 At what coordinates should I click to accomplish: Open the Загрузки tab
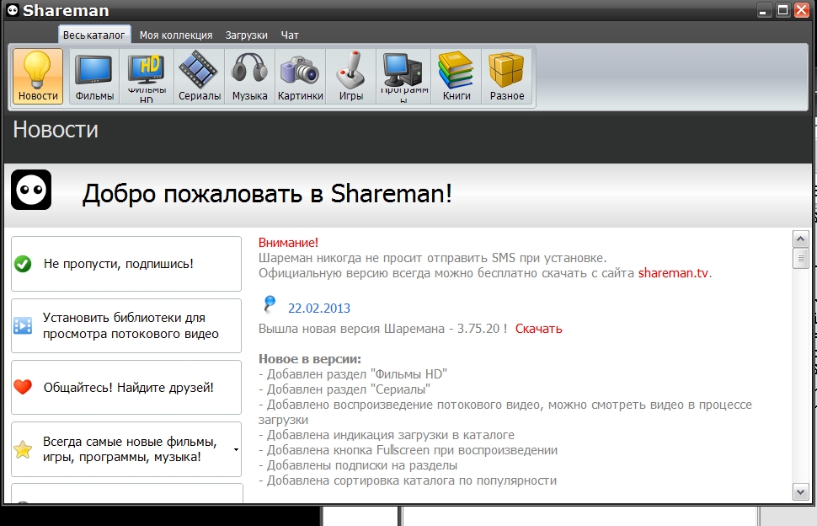click(x=247, y=35)
